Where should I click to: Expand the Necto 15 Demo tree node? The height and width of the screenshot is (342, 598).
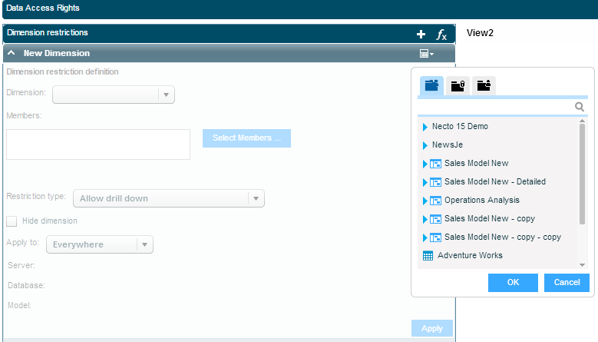[x=425, y=127]
